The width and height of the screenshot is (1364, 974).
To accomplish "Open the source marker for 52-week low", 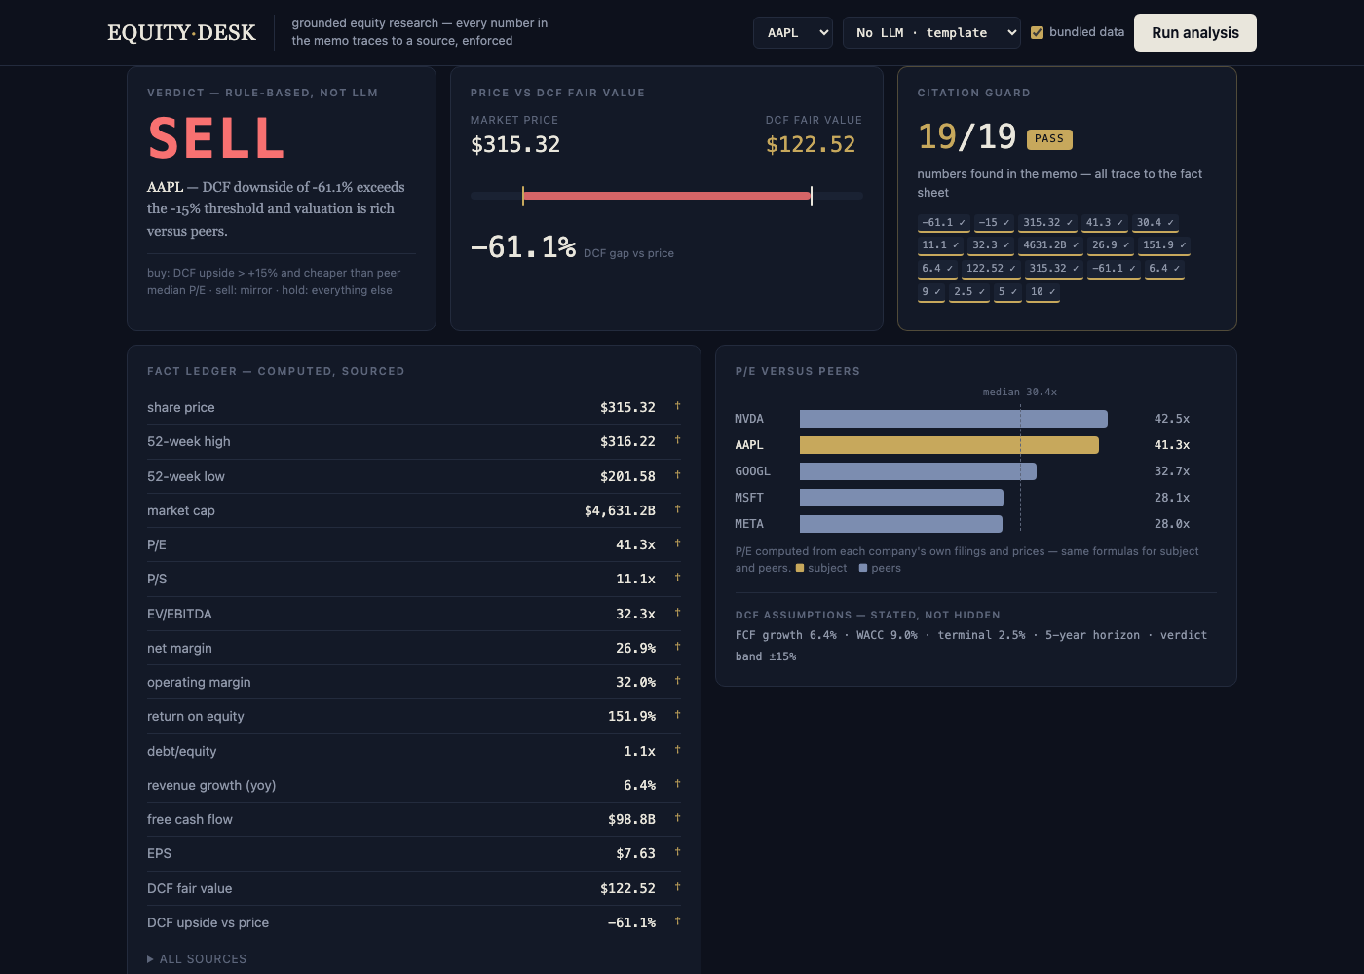I will [677, 475].
